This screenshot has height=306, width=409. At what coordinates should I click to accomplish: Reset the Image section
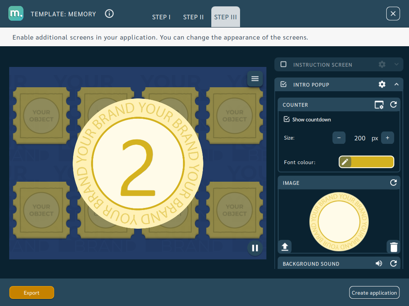pyautogui.click(x=393, y=182)
